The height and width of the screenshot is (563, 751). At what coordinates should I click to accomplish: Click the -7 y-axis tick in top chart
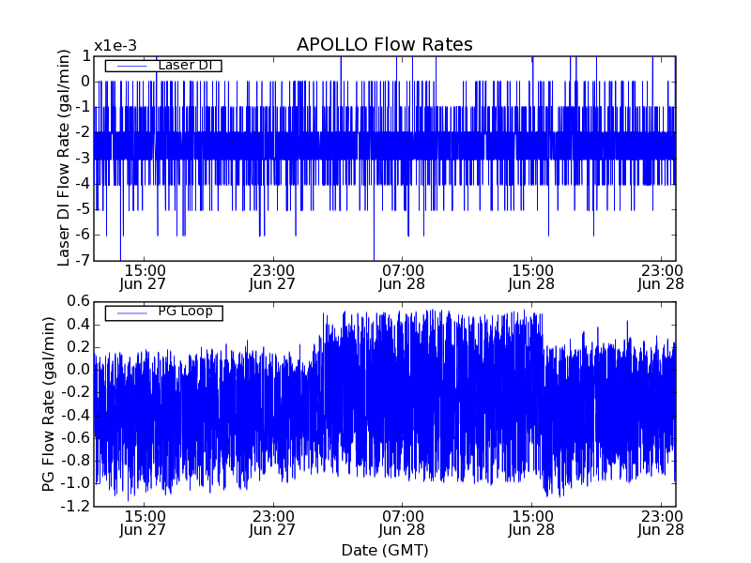point(83,260)
